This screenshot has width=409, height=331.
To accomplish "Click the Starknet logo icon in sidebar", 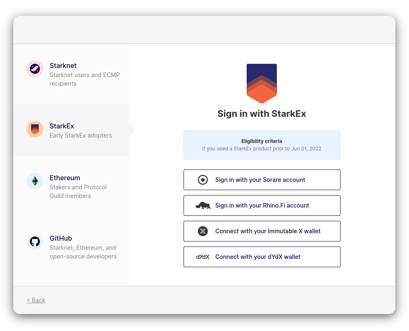I will pos(35,69).
